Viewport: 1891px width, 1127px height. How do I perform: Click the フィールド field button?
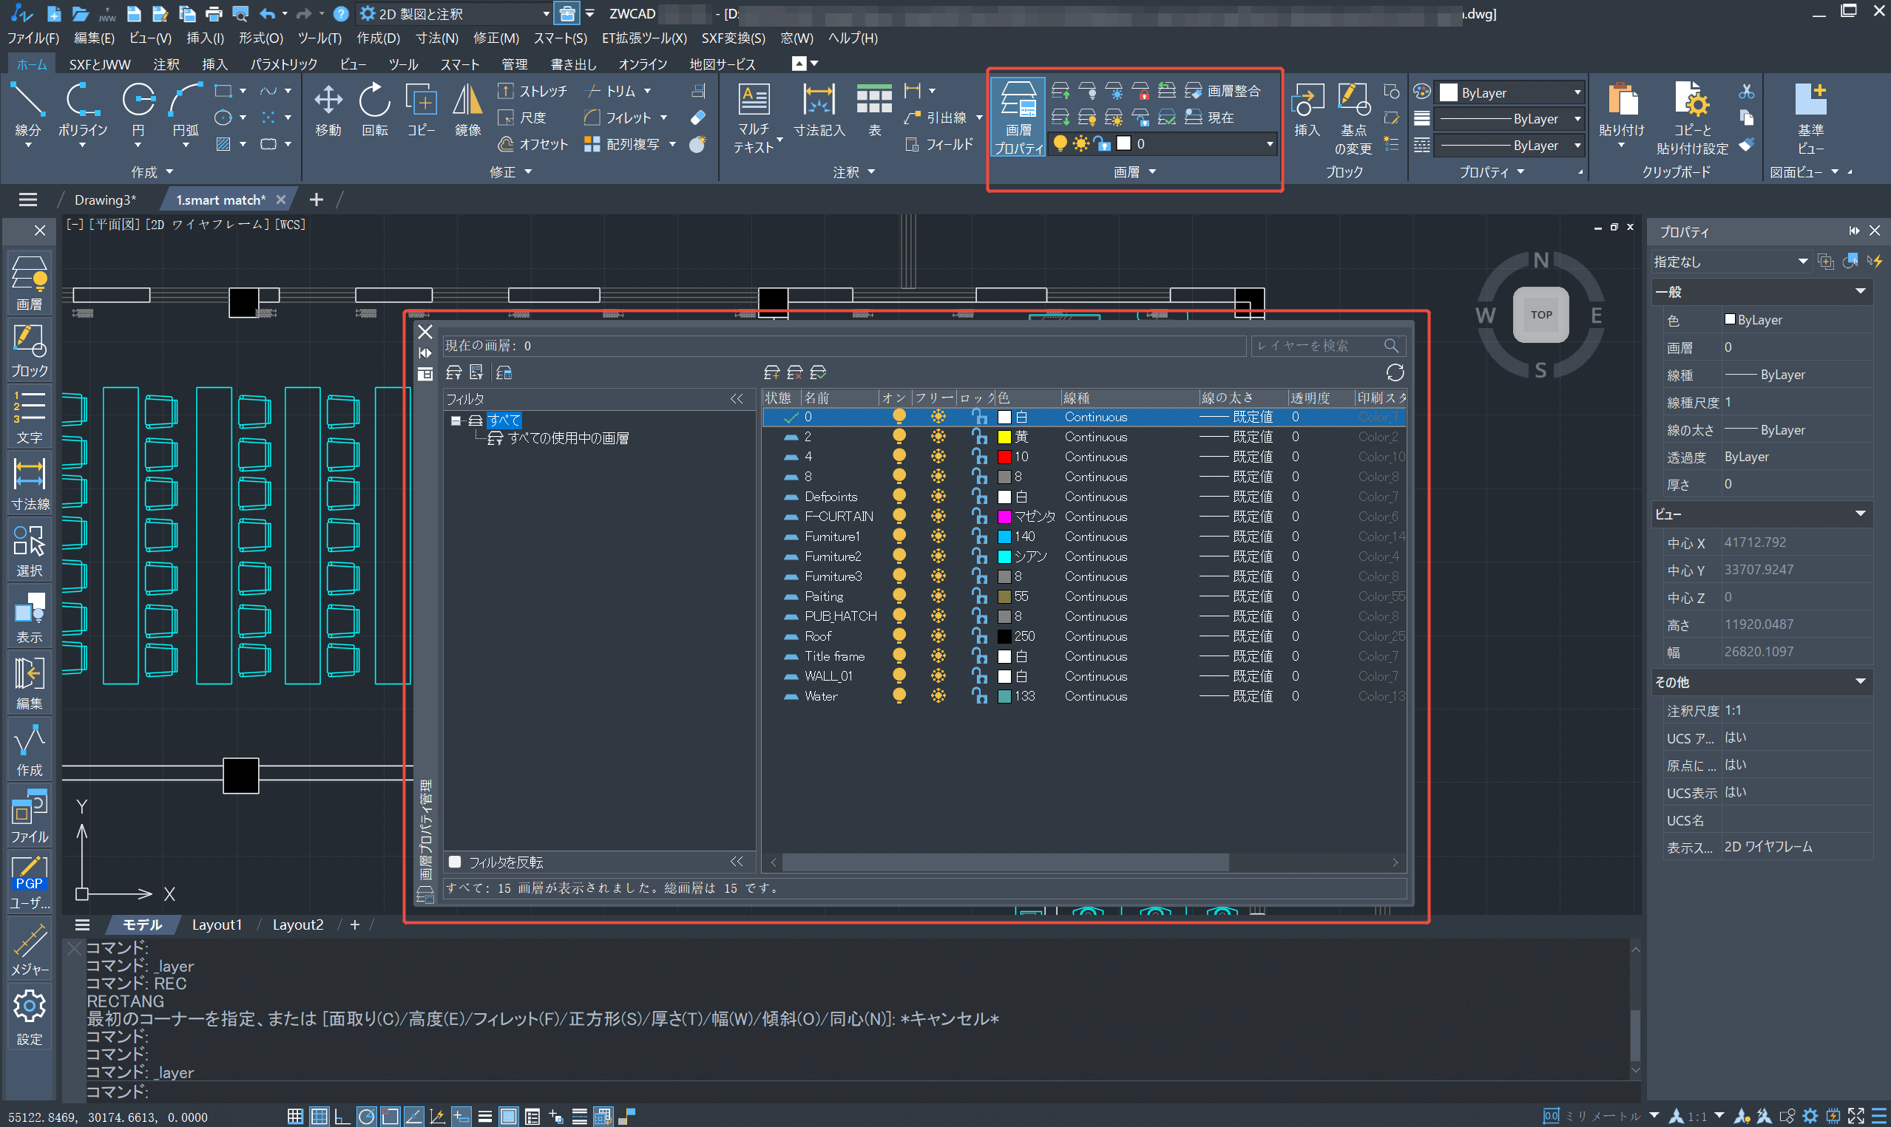click(939, 144)
